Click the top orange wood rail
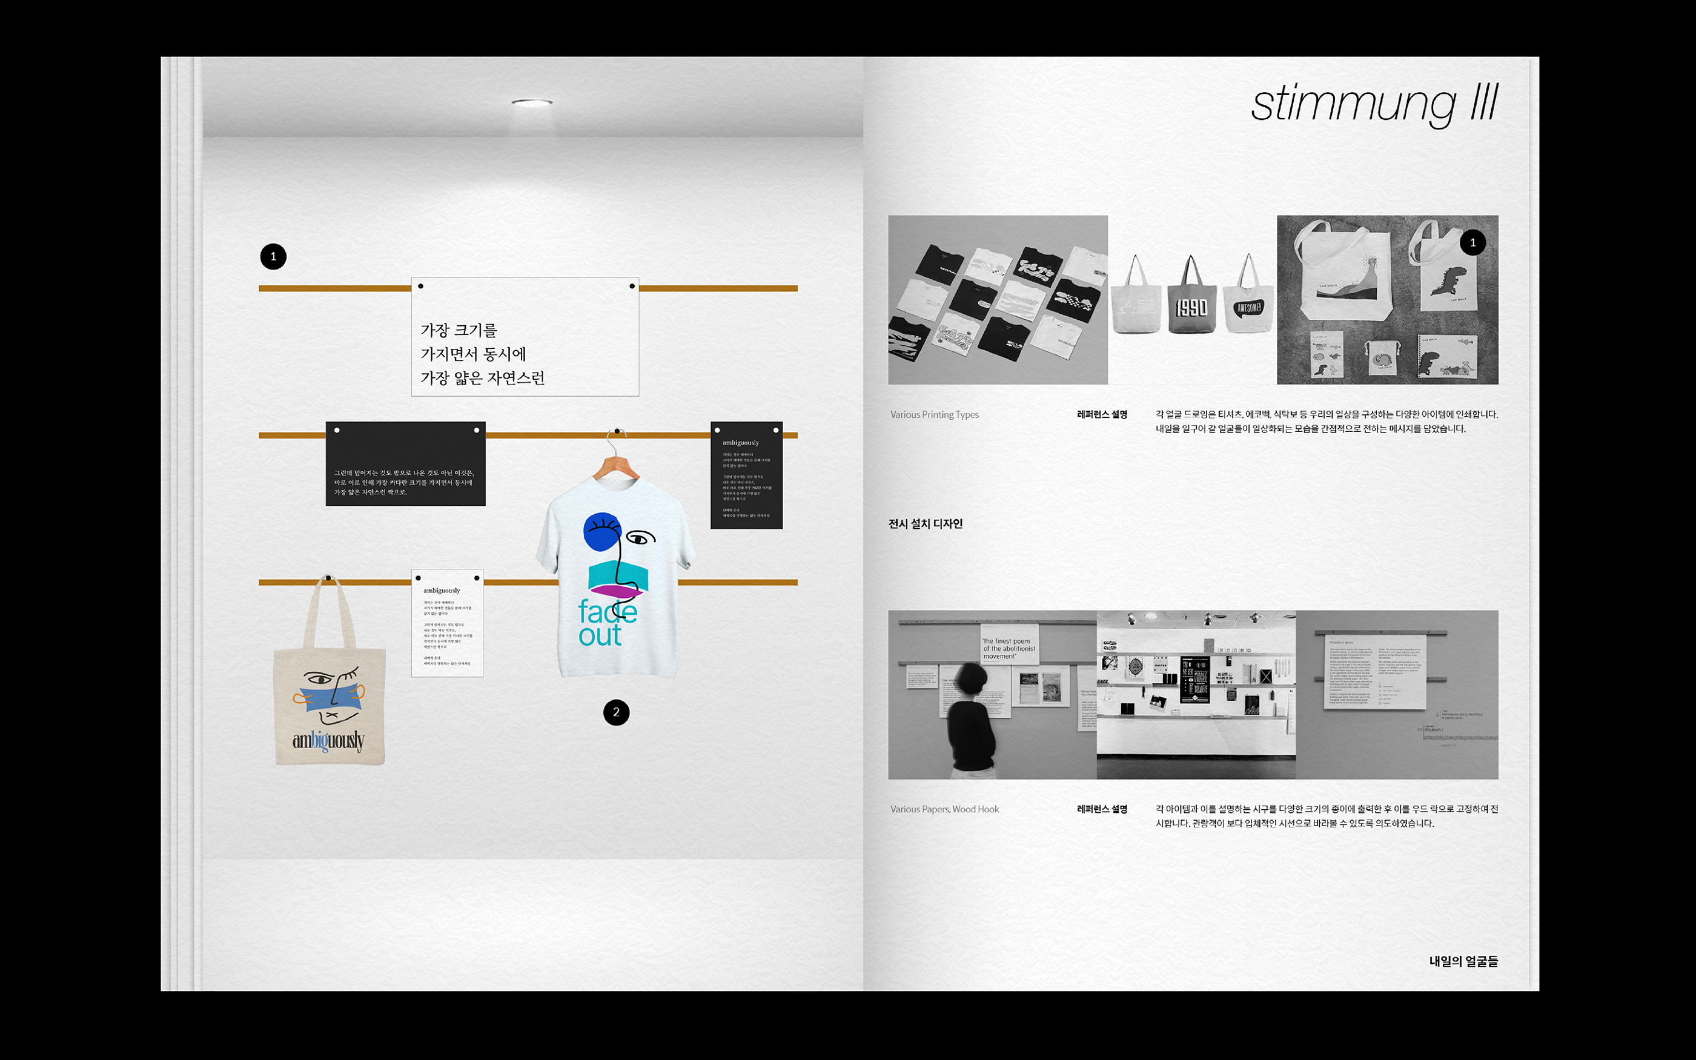1696x1060 pixels. click(x=334, y=288)
